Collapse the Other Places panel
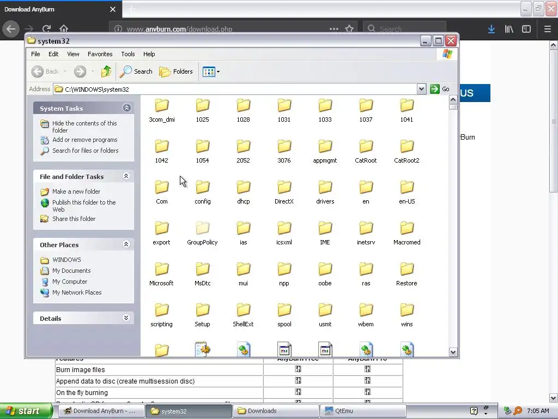Screen dimensions: 558x419 (x=126, y=244)
